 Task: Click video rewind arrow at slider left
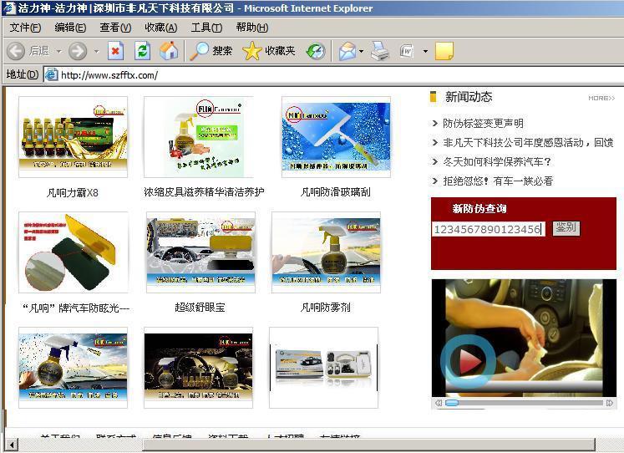pos(439,403)
